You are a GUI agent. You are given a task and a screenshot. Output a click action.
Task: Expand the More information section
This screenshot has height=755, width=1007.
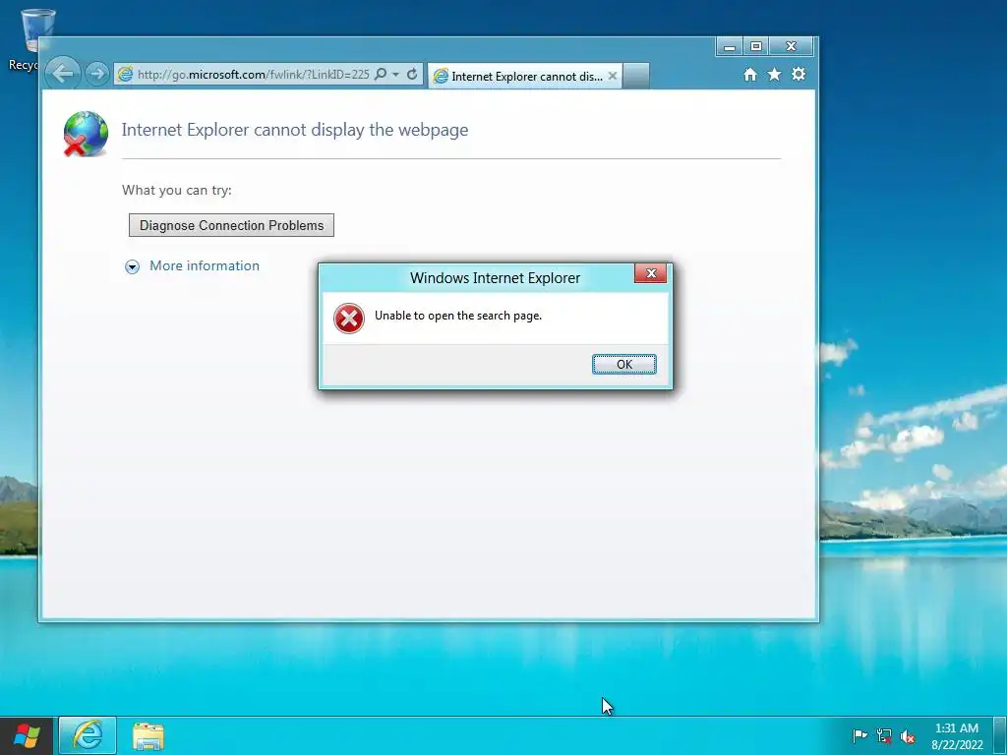[x=132, y=266]
